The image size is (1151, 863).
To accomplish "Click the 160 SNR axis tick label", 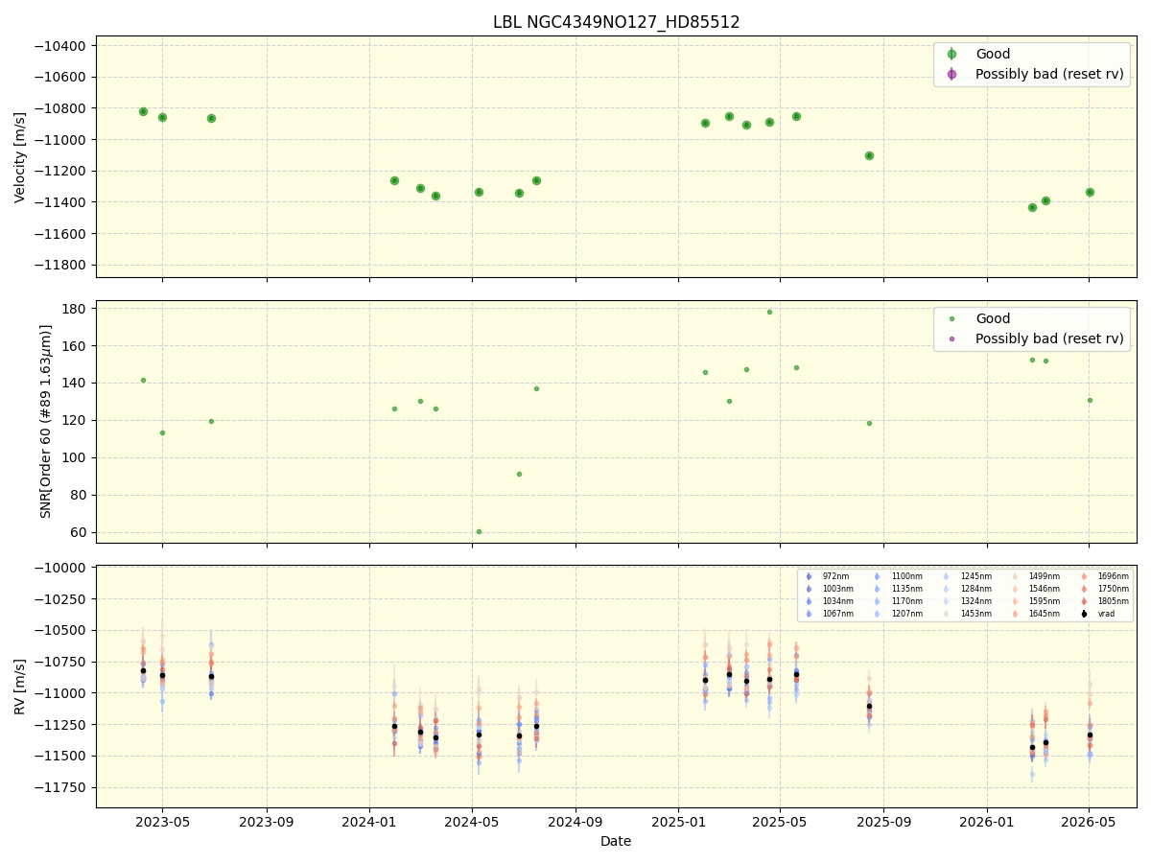I will tap(77, 346).
